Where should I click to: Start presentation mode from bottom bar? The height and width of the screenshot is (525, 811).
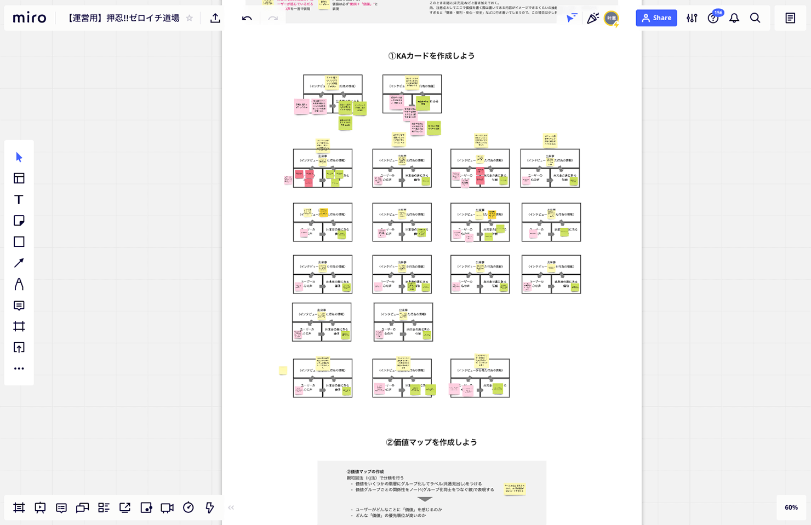(40, 507)
